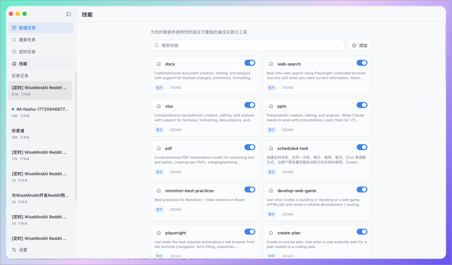
Task: Disable the pdf skill toggle
Action: (x=249, y=147)
